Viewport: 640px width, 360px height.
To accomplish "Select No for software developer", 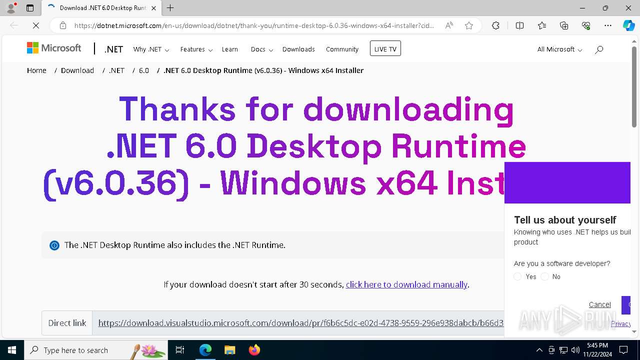I will (x=544, y=276).
